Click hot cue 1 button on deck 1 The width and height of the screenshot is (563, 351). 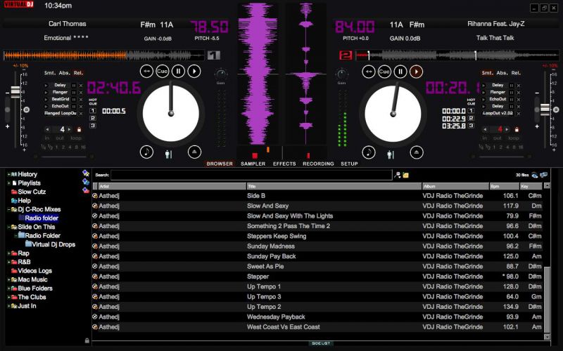coord(93,111)
